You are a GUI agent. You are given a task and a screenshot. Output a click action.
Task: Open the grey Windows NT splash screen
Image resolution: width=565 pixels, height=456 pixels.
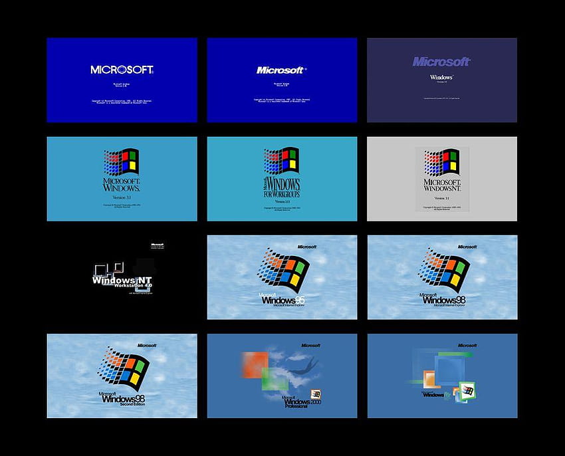pyautogui.click(x=442, y=179)
